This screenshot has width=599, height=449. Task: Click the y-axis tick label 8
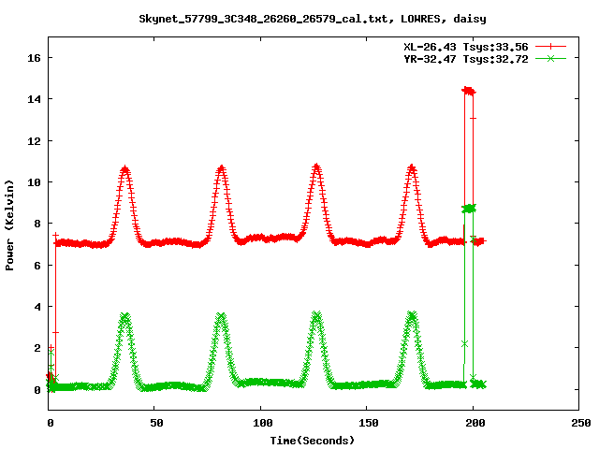coord(37,224)
